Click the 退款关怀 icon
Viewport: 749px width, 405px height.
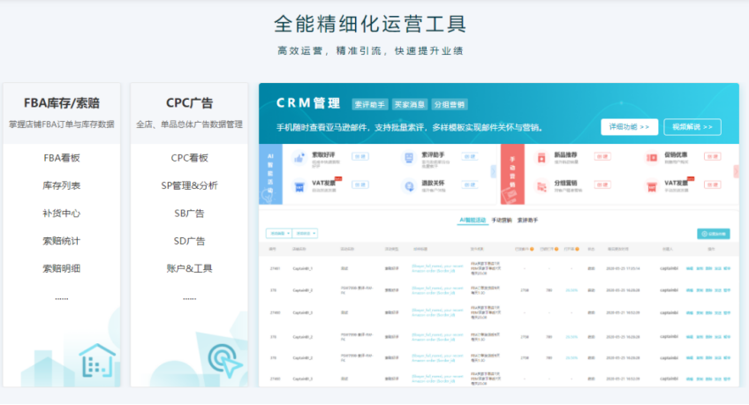click(409, 186)
